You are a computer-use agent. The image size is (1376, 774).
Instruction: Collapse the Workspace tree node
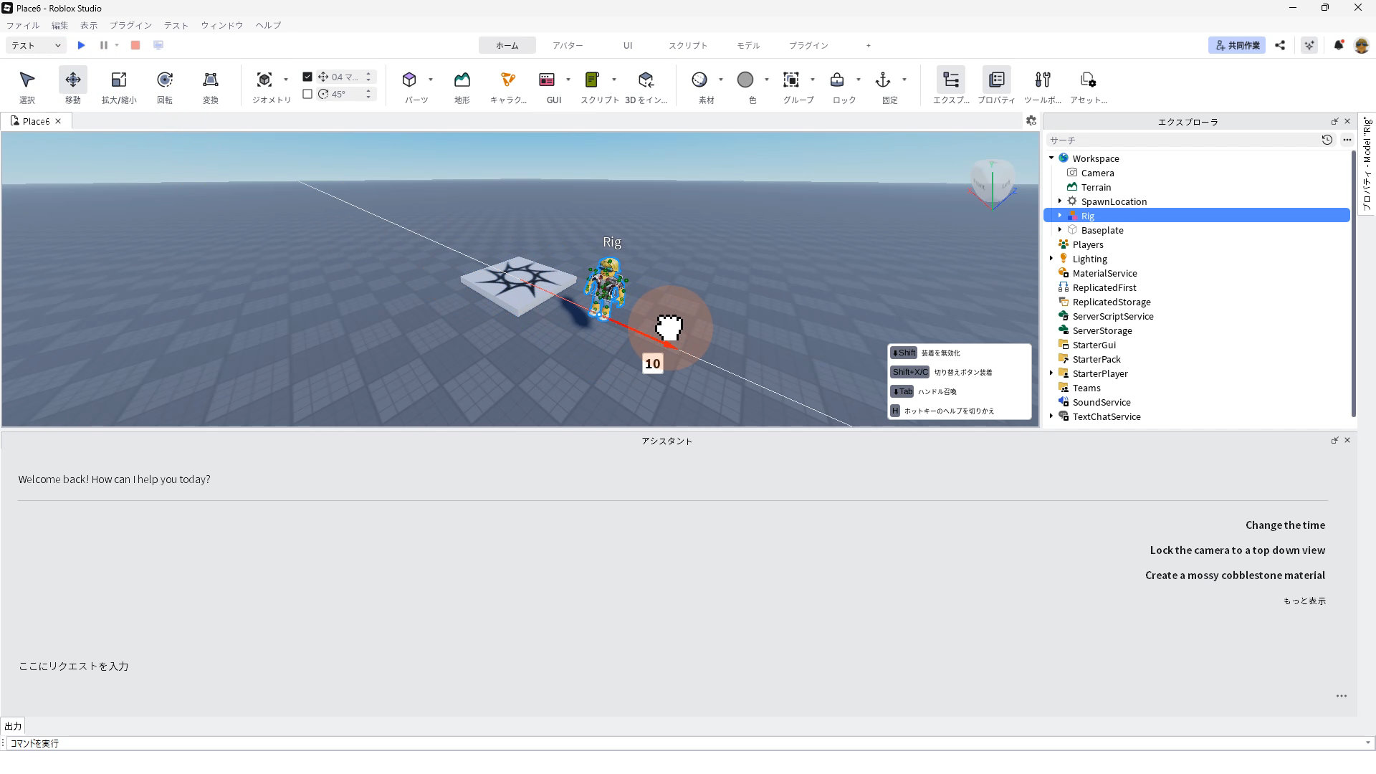(1051, 158)
